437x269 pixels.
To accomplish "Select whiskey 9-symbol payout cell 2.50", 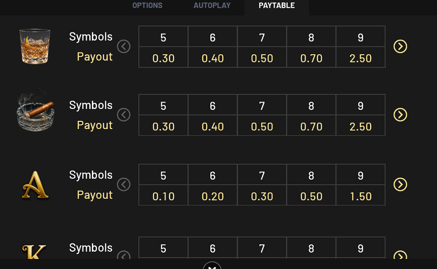I will 361,57.
